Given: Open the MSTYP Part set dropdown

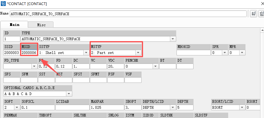Looking at the screenshot, I should 138,53.
